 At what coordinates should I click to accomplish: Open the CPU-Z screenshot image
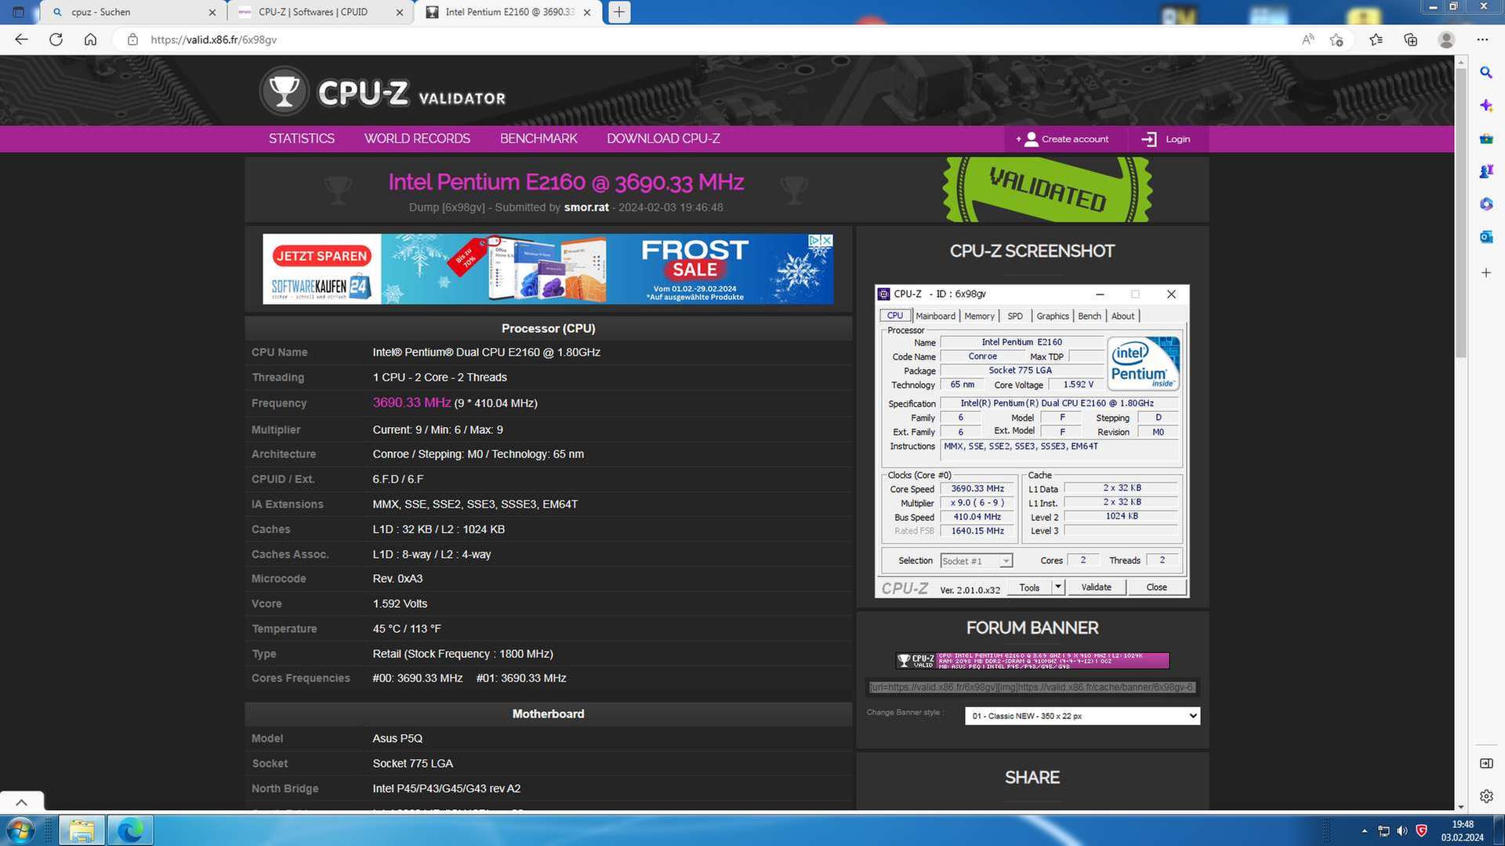click(1032, 441)
